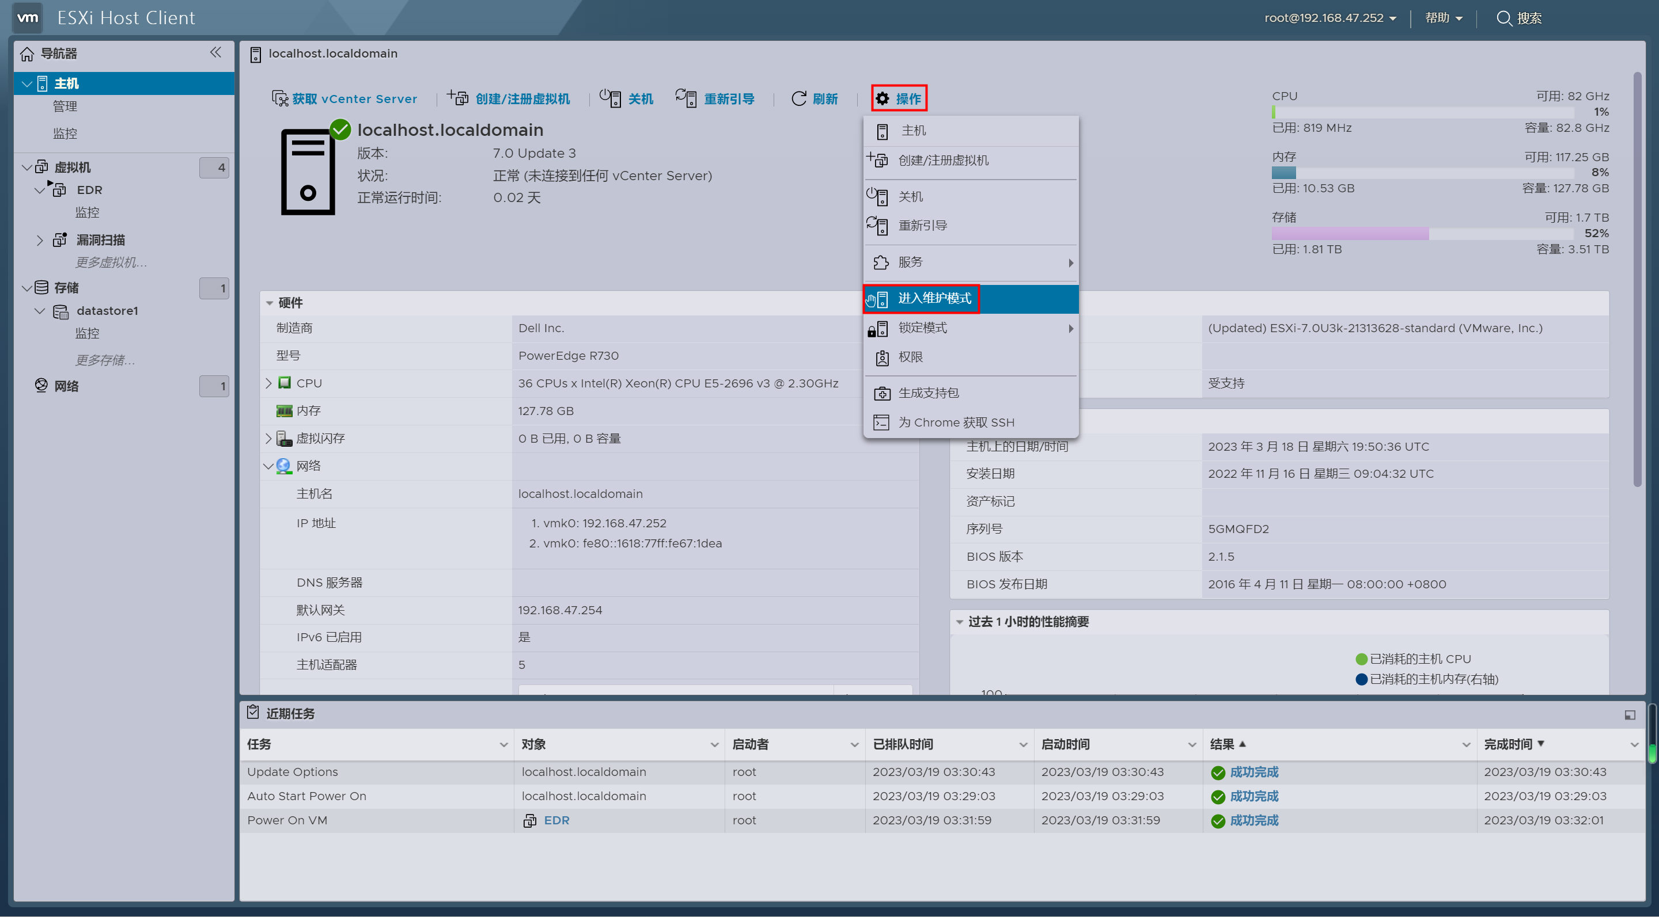Click the toolbar reboot host icon
This screenshot has height=917, width=1659.
click(x=686, y=98)
